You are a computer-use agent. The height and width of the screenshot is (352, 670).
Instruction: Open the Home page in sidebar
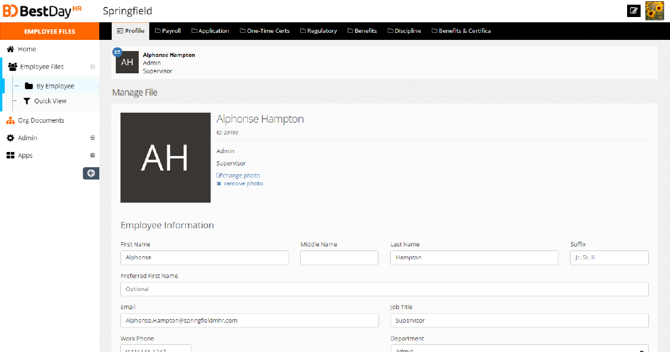pos(26,49)
